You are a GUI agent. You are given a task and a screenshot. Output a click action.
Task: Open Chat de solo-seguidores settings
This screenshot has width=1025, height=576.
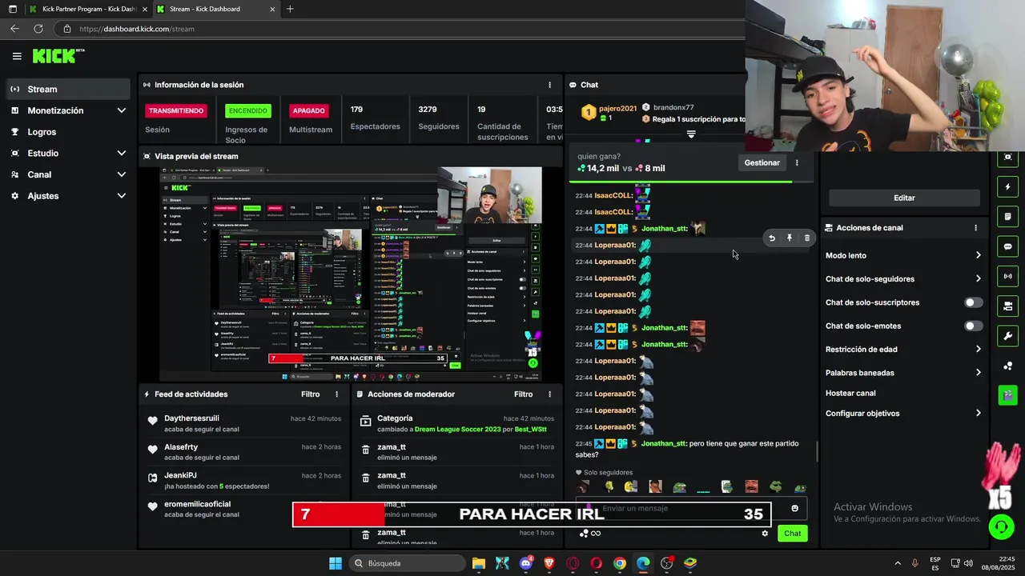coord(903,279)
